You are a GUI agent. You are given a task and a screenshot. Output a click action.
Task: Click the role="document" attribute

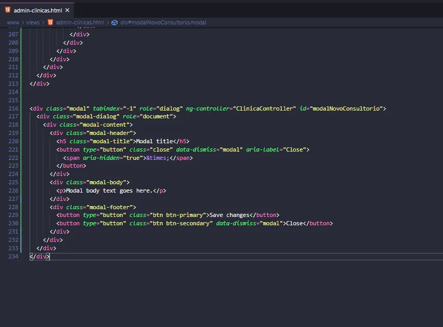pyautogui.click(x=148, y=116)
